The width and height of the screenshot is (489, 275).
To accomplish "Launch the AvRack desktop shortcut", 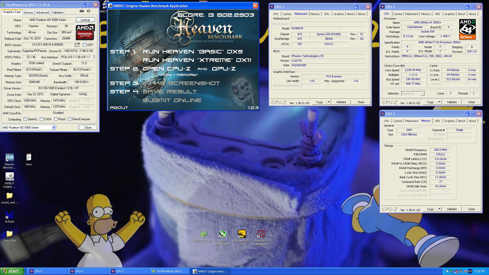I will [x=9, y=217].
